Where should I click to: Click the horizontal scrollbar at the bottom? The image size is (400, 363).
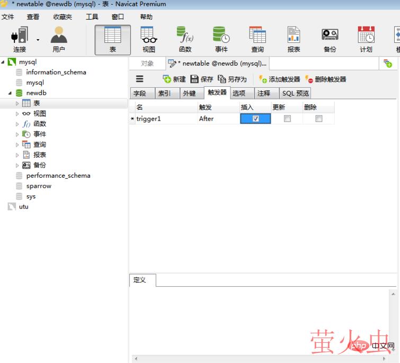coord(262,359)
